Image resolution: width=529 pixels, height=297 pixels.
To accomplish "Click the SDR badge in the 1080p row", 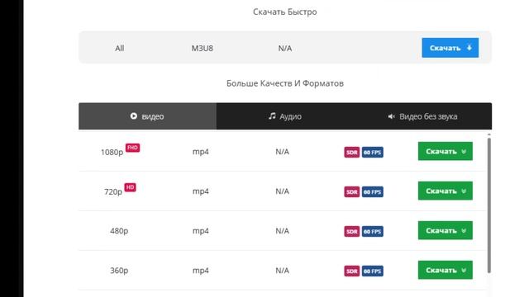I will 352,152.
